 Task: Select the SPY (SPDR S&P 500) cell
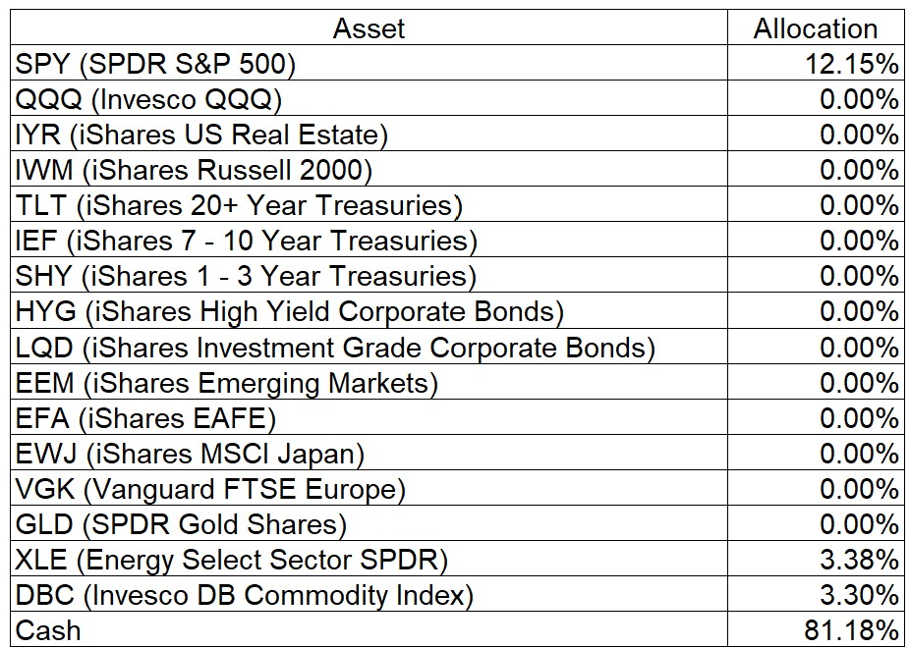[x=155, y=65]
